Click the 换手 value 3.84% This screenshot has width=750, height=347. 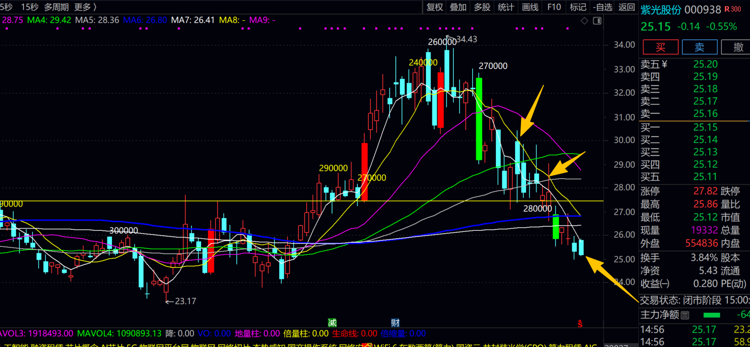704,258
